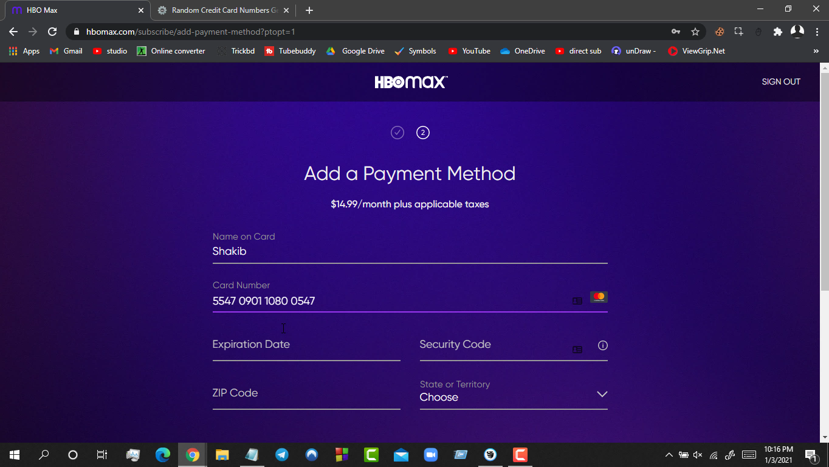The image size is (829, 467).
Task: Show hidden system tray icons
Action: [x=669, y=455]
